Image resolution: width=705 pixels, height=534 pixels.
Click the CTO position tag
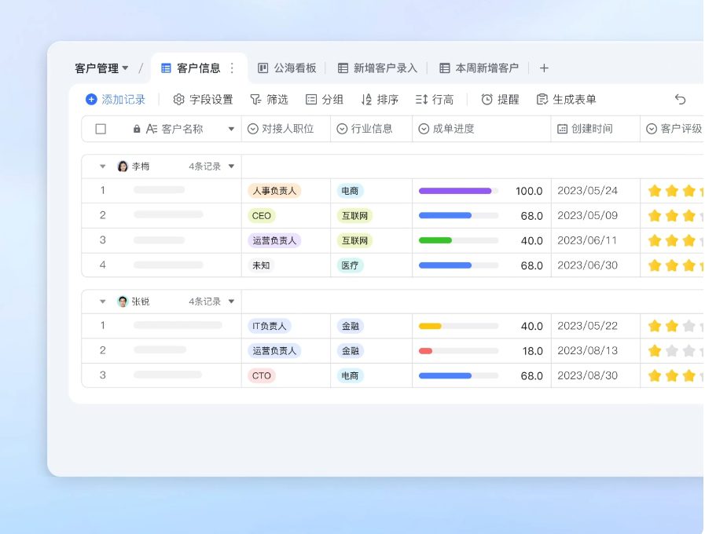click(x=261, y=375)
